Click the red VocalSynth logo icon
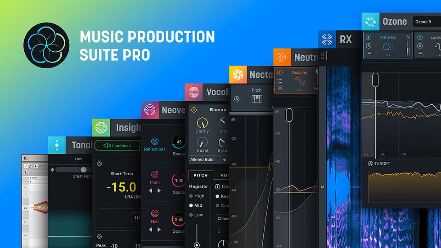Viewport: 441px width, 248px height. point(194,92)
